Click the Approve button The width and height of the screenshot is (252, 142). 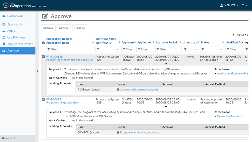tap(48, 28)
